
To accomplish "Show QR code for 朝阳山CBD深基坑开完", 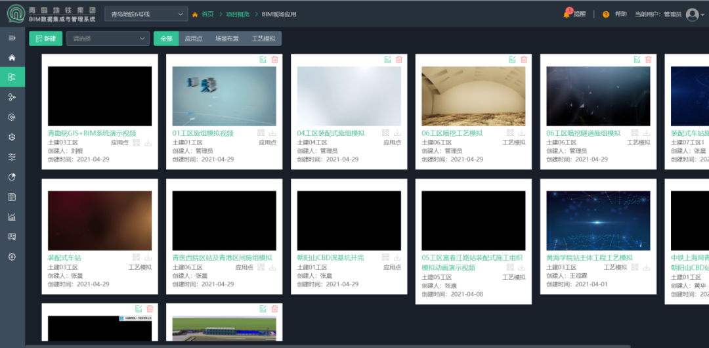I will pyautogui.click(x=385, y=257).
